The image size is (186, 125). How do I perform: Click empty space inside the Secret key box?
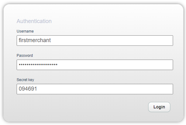122,89
